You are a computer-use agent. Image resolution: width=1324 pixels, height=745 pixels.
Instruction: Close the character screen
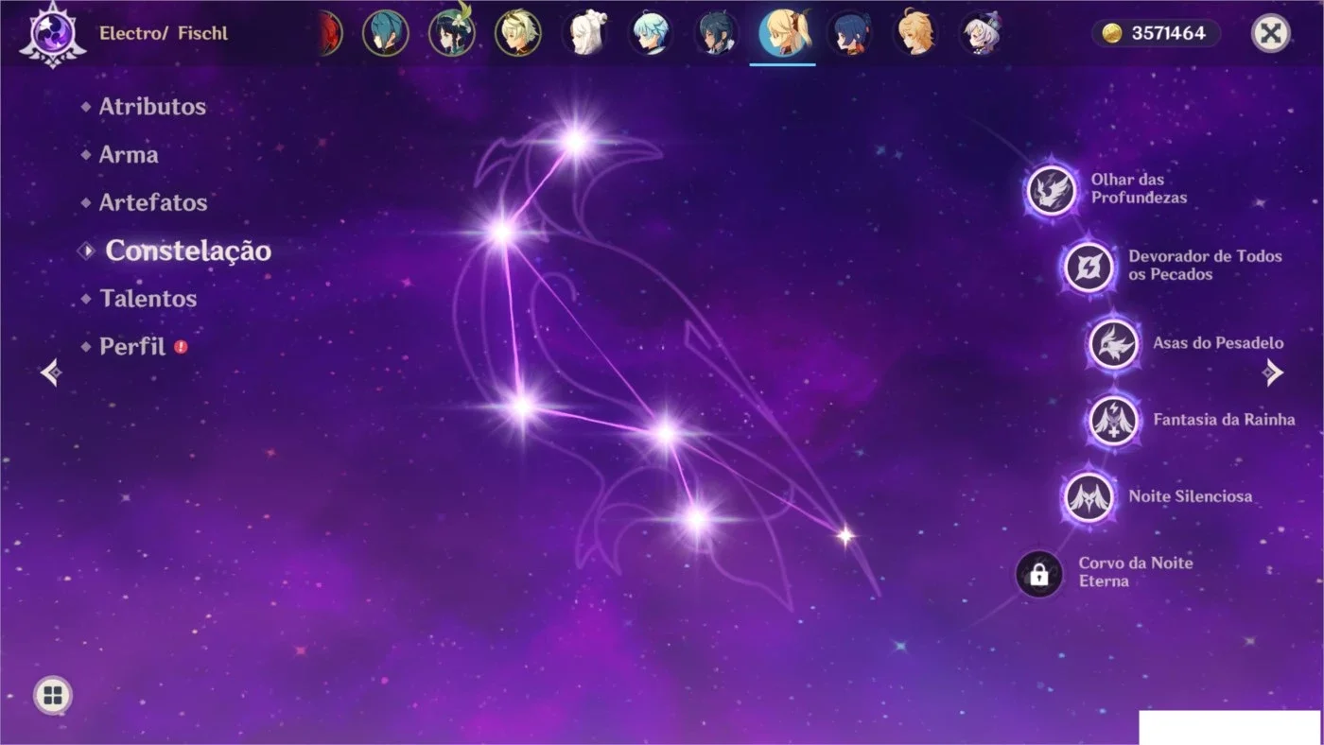[1271, 34]
